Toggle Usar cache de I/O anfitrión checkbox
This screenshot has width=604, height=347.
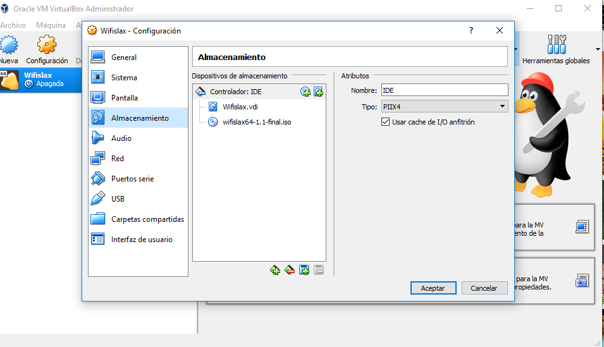point(386,122)
